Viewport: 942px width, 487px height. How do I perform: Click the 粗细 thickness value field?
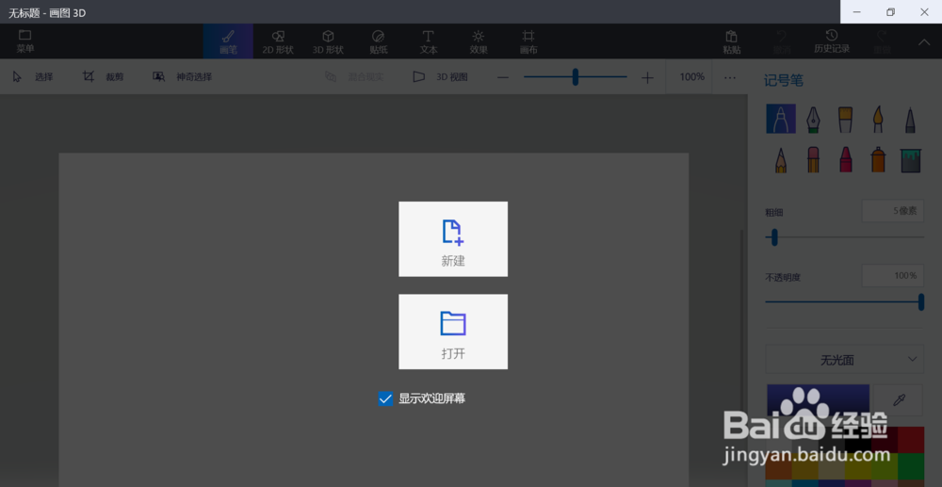pos(893,211)
